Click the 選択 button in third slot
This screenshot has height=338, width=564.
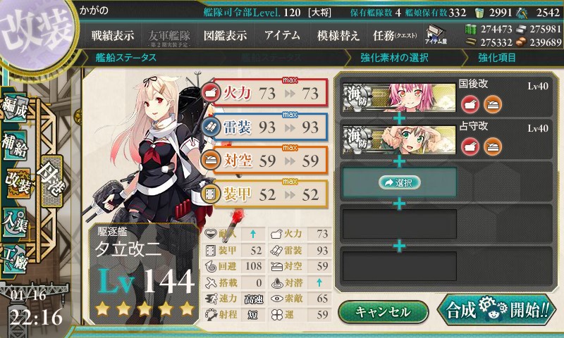(399, 182)
